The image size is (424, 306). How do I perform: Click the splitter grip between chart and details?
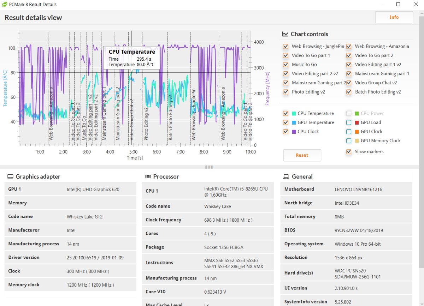209,167
